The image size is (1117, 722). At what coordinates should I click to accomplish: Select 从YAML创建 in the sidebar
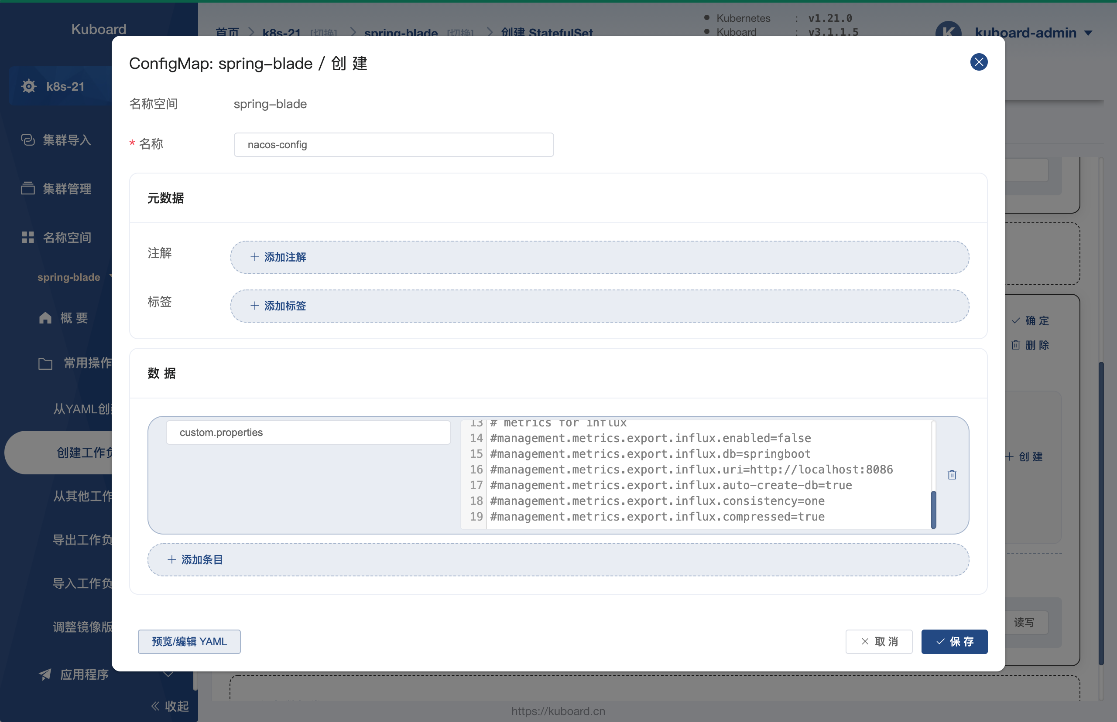[82, 409]
